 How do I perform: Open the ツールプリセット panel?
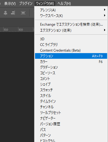point(71,113)
